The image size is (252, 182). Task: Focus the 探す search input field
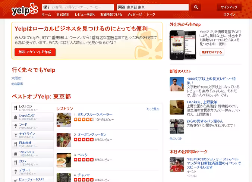click(78, 7)
